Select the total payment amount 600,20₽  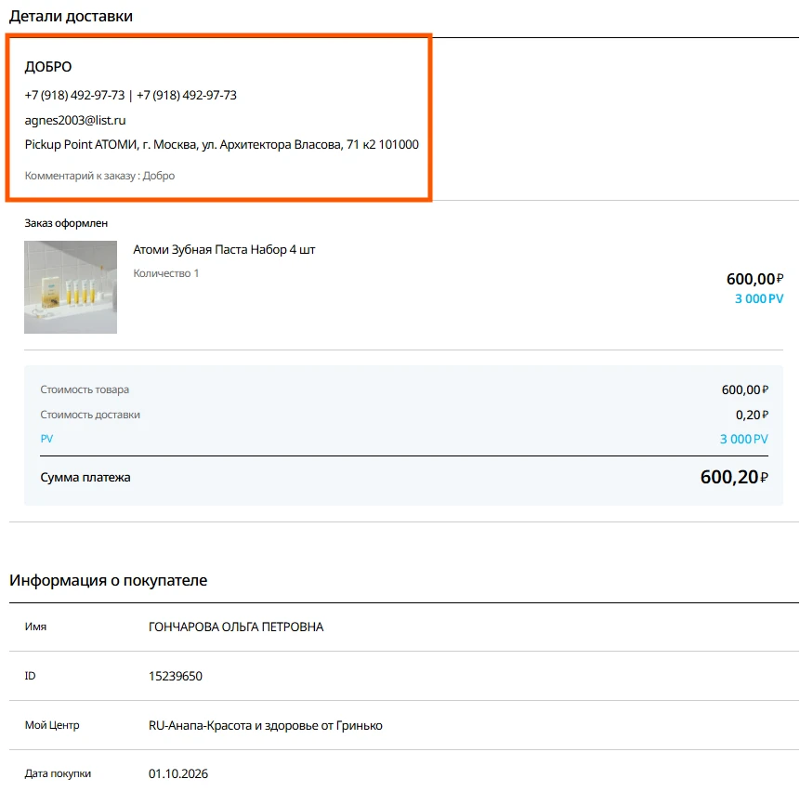[734, 477]
